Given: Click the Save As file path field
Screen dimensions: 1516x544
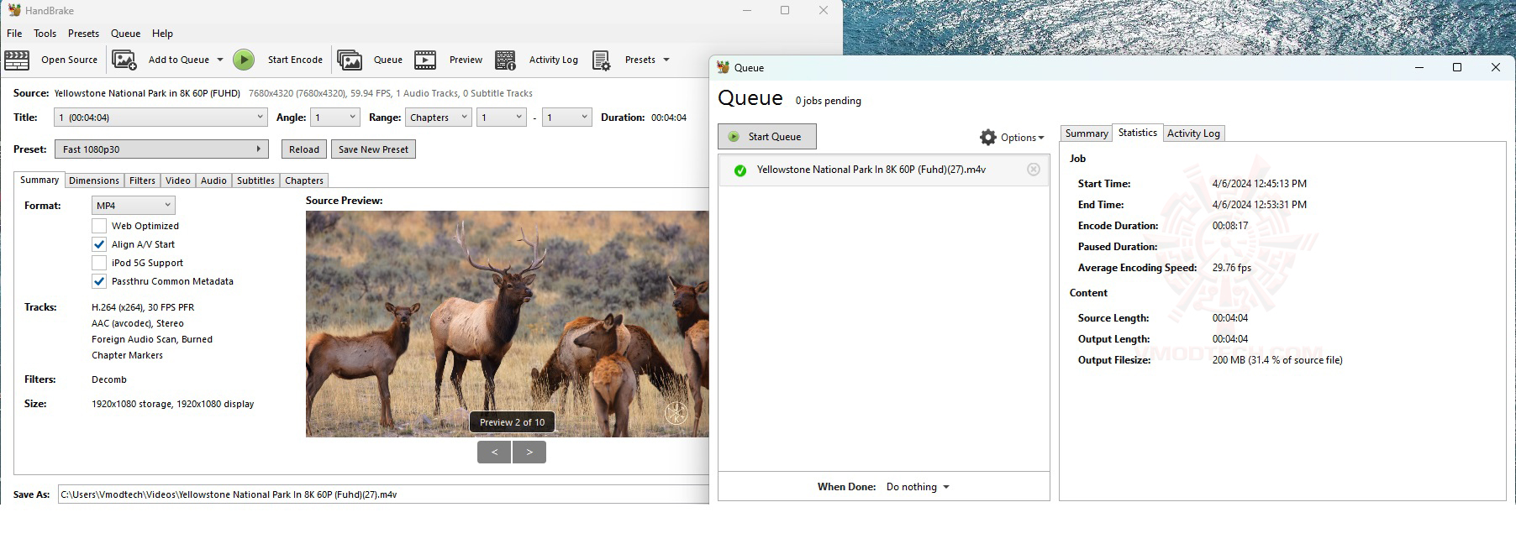Looking at the screenshot, I should click(x=383, y=494).
